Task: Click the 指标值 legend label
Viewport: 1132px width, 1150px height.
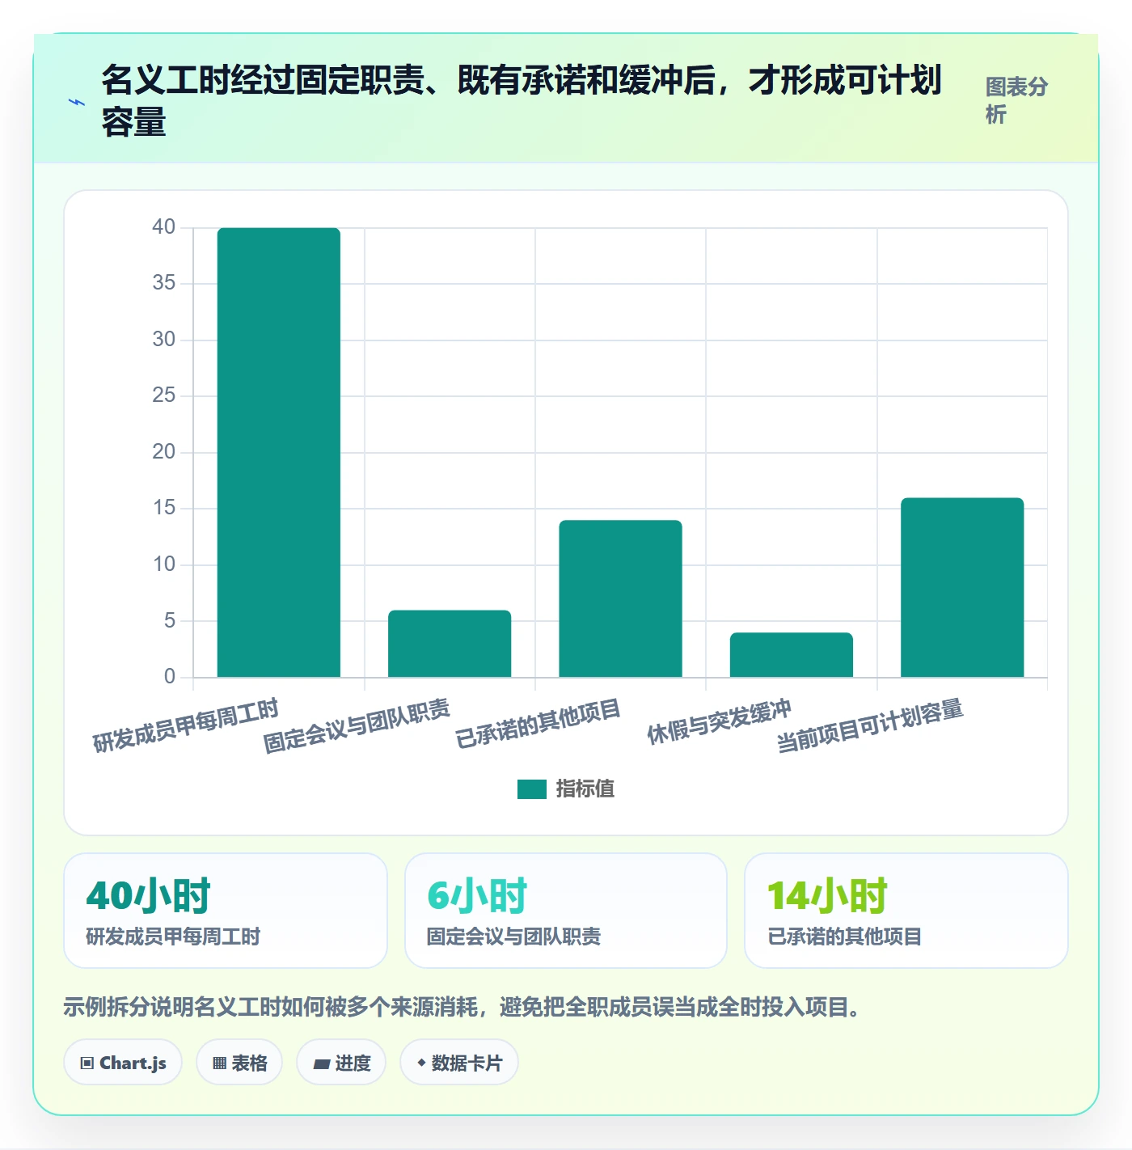Action: click(585, 789)
